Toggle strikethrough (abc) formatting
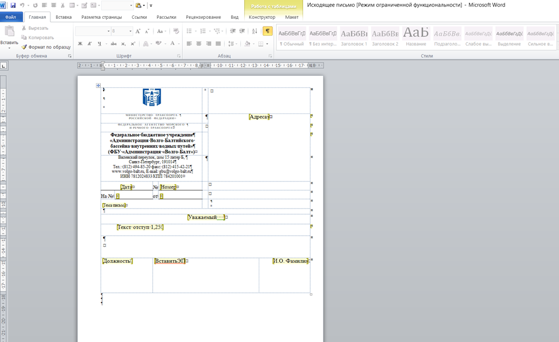This screenshot has height=342, width=559. [x=114, y=44]
